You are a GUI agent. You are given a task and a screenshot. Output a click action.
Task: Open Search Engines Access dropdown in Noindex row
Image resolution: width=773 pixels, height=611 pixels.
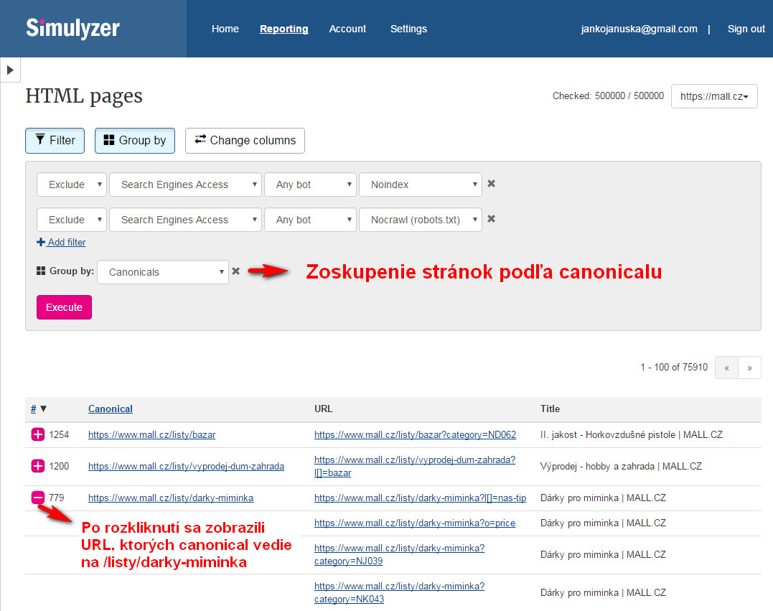pyautogui.click(x=185, y=185)
